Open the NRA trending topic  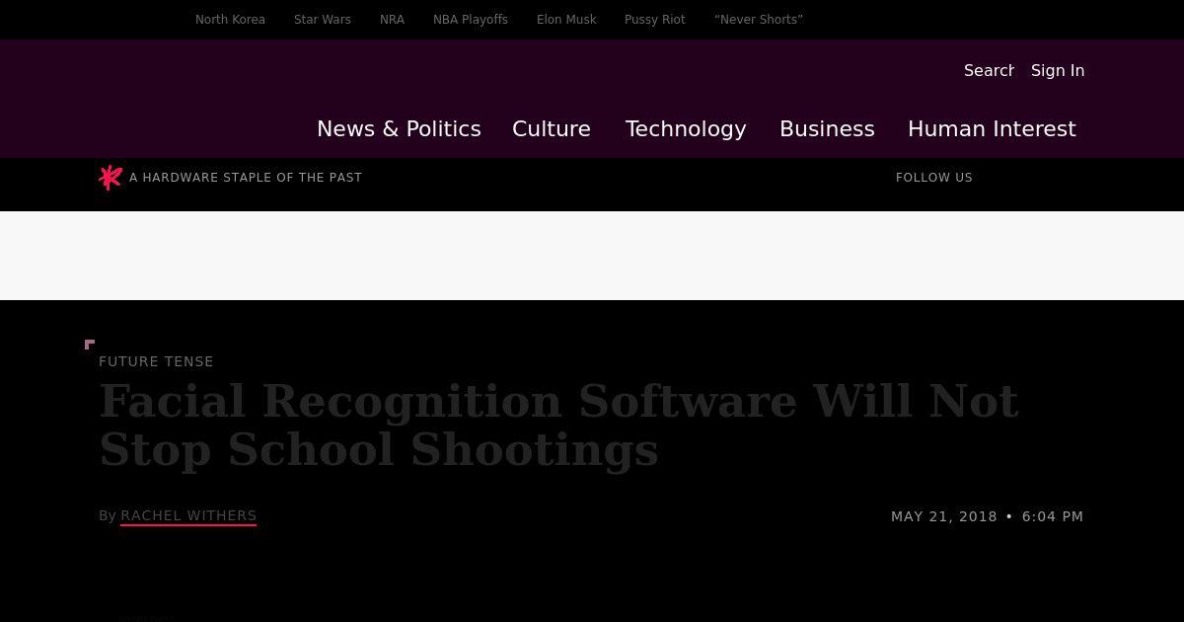coord(392,20)
